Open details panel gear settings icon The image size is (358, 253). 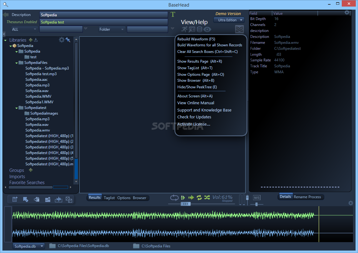pos(347,13)
